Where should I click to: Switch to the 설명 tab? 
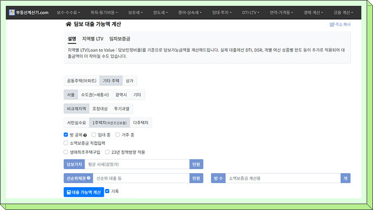[72, 39]
